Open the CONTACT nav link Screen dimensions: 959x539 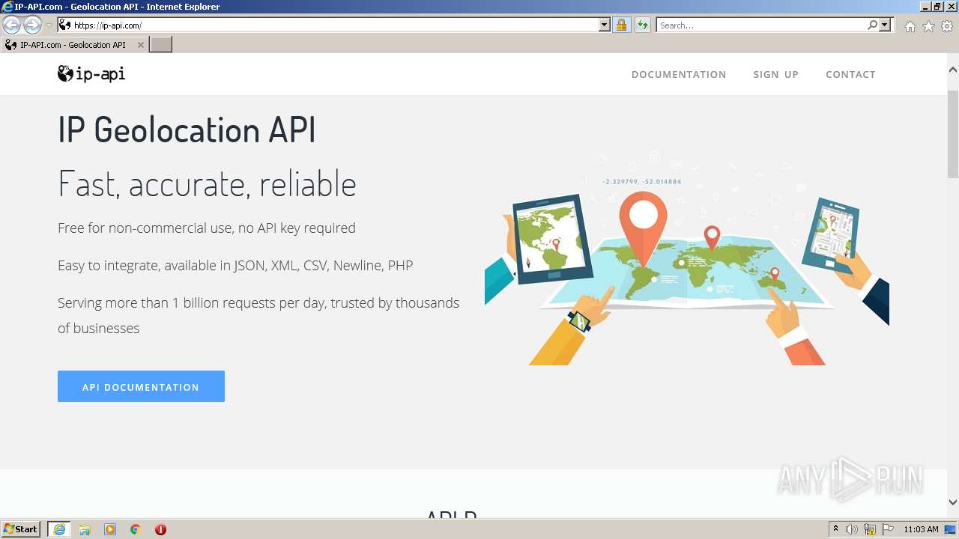click(850, 74)
